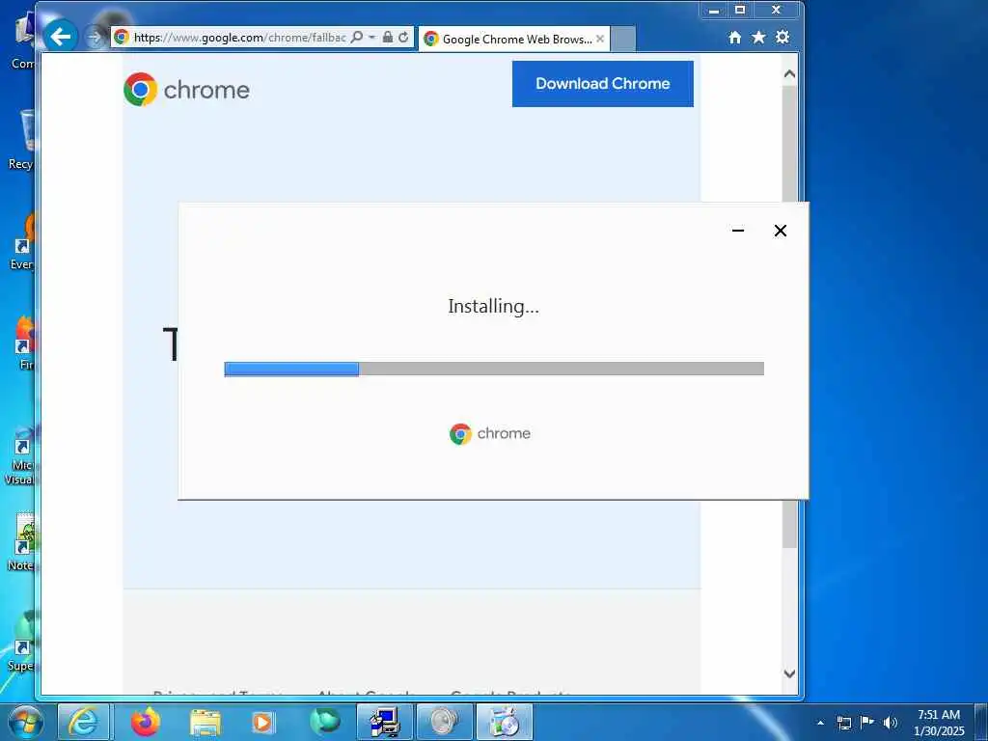Refresh the page with reload icon
Viewport: 988px width, 741px height.
(403, 38)
